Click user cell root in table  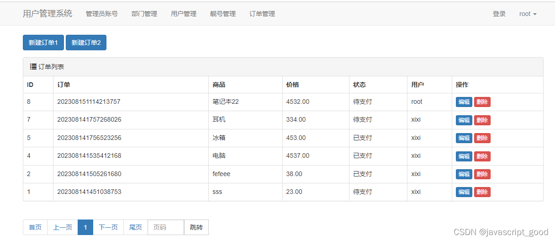(x=417, y=102)
